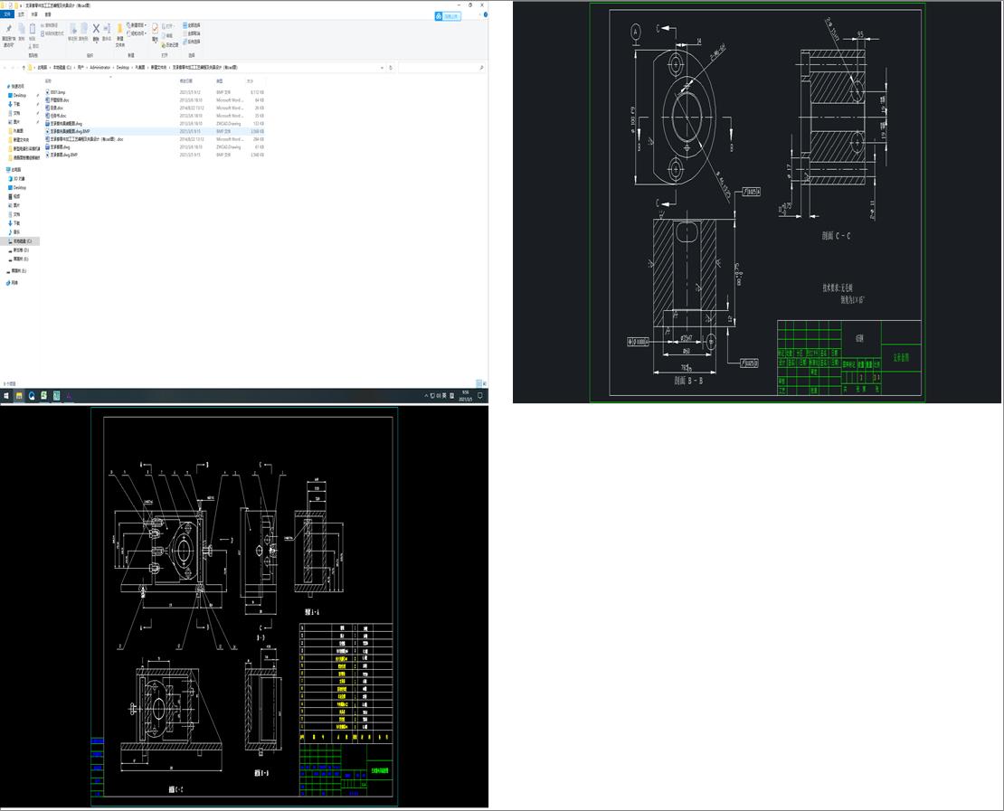The width and height of the screenshot is (1004, 811).
Task: Select Desktop under Quick Access
Action: pos(19,95)
